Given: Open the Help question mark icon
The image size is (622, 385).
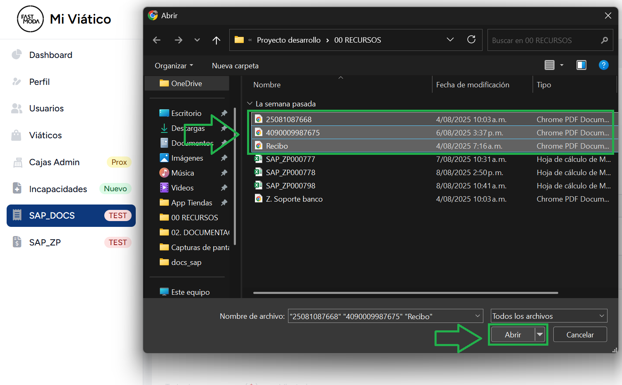Looking at the screenshot, I should 603,65.
